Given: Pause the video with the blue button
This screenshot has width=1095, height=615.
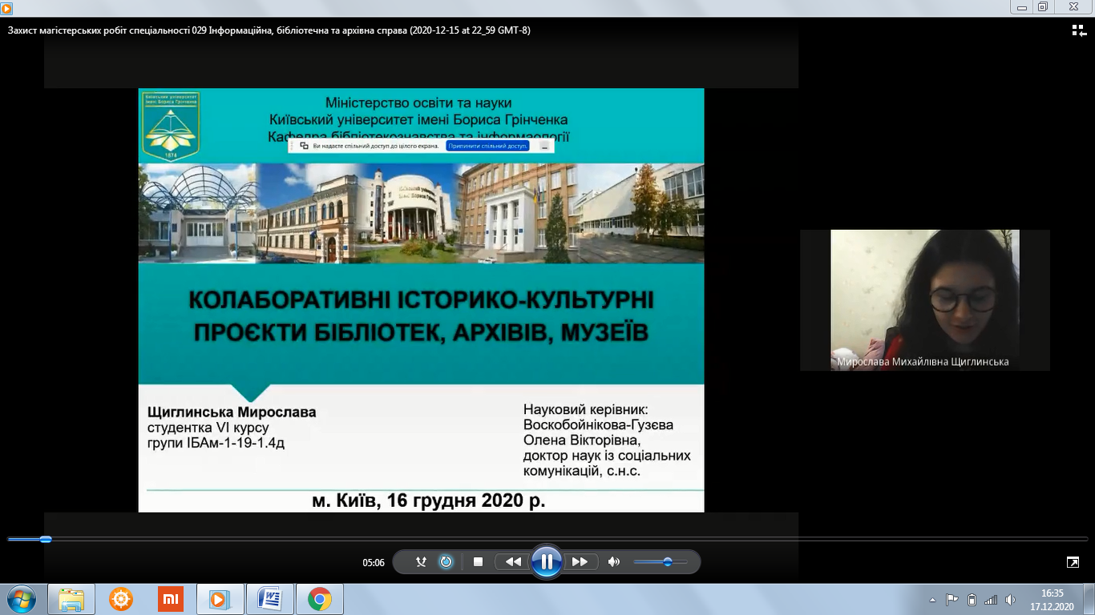Looking at the screenshot, I should (546, 562).
